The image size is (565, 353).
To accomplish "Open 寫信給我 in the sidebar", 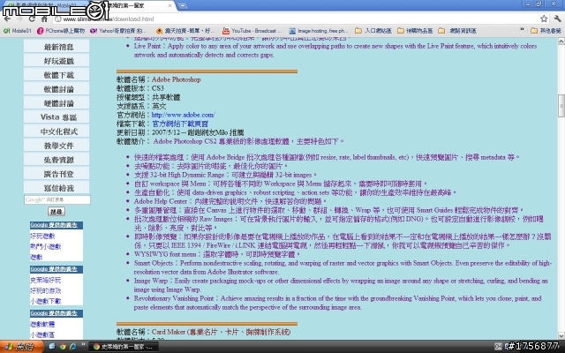I will pyautogui.click(x=56, y=188).
